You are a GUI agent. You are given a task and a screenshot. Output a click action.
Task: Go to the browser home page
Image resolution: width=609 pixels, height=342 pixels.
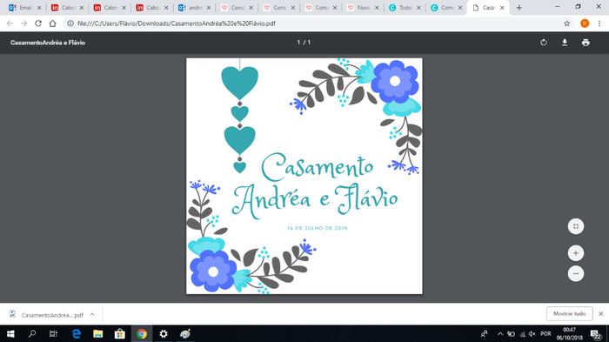tap(52, 23)
